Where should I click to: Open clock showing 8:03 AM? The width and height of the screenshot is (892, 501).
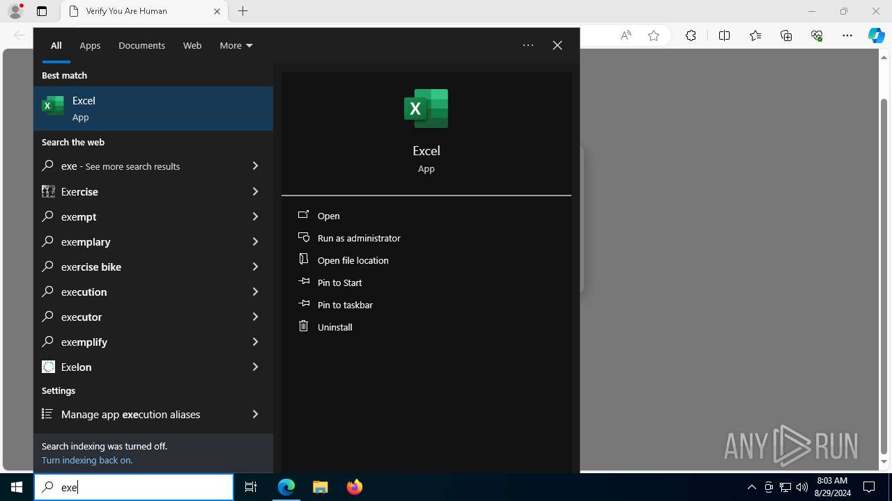click(x=832, y=487)
